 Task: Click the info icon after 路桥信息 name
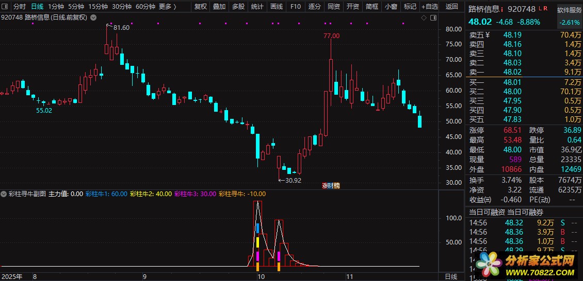click(501, 9)
